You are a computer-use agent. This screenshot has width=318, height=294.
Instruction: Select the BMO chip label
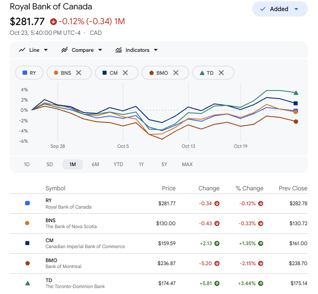tap(162, 73)
